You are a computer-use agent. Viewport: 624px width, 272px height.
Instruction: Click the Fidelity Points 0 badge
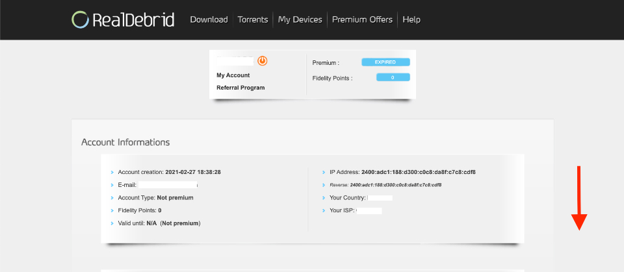pos(393,77)
